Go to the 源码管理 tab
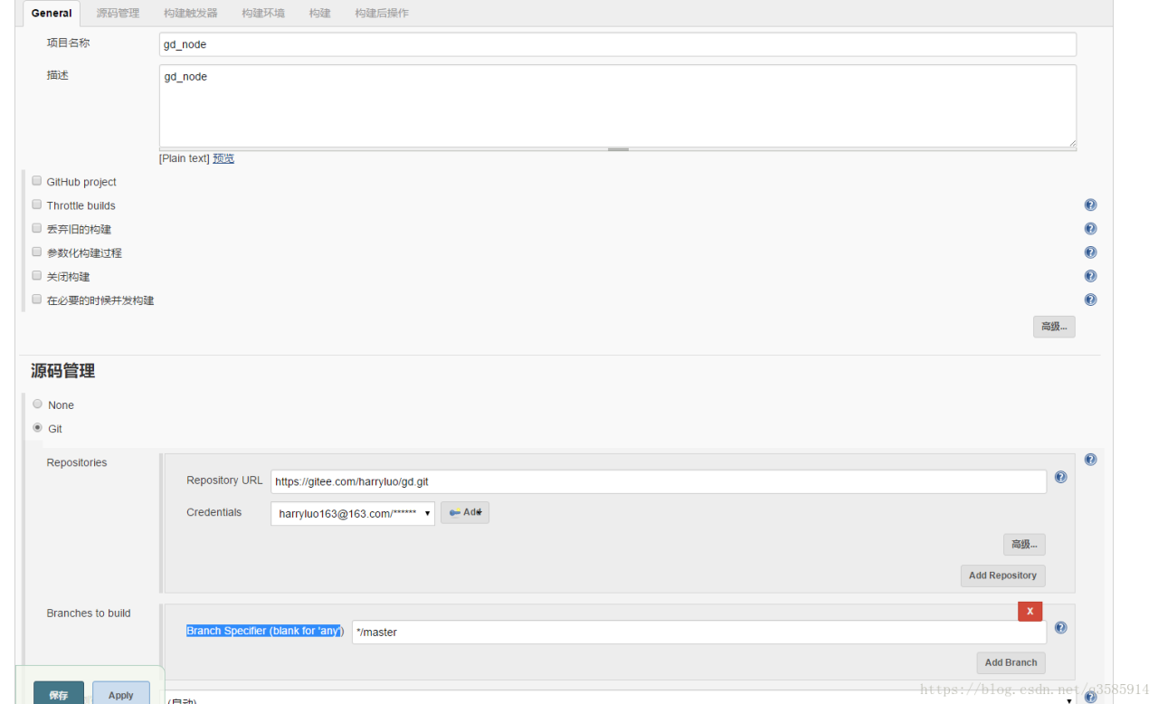Image resolution: width=1158 pixels, height=704 pixels. (118, 14)
